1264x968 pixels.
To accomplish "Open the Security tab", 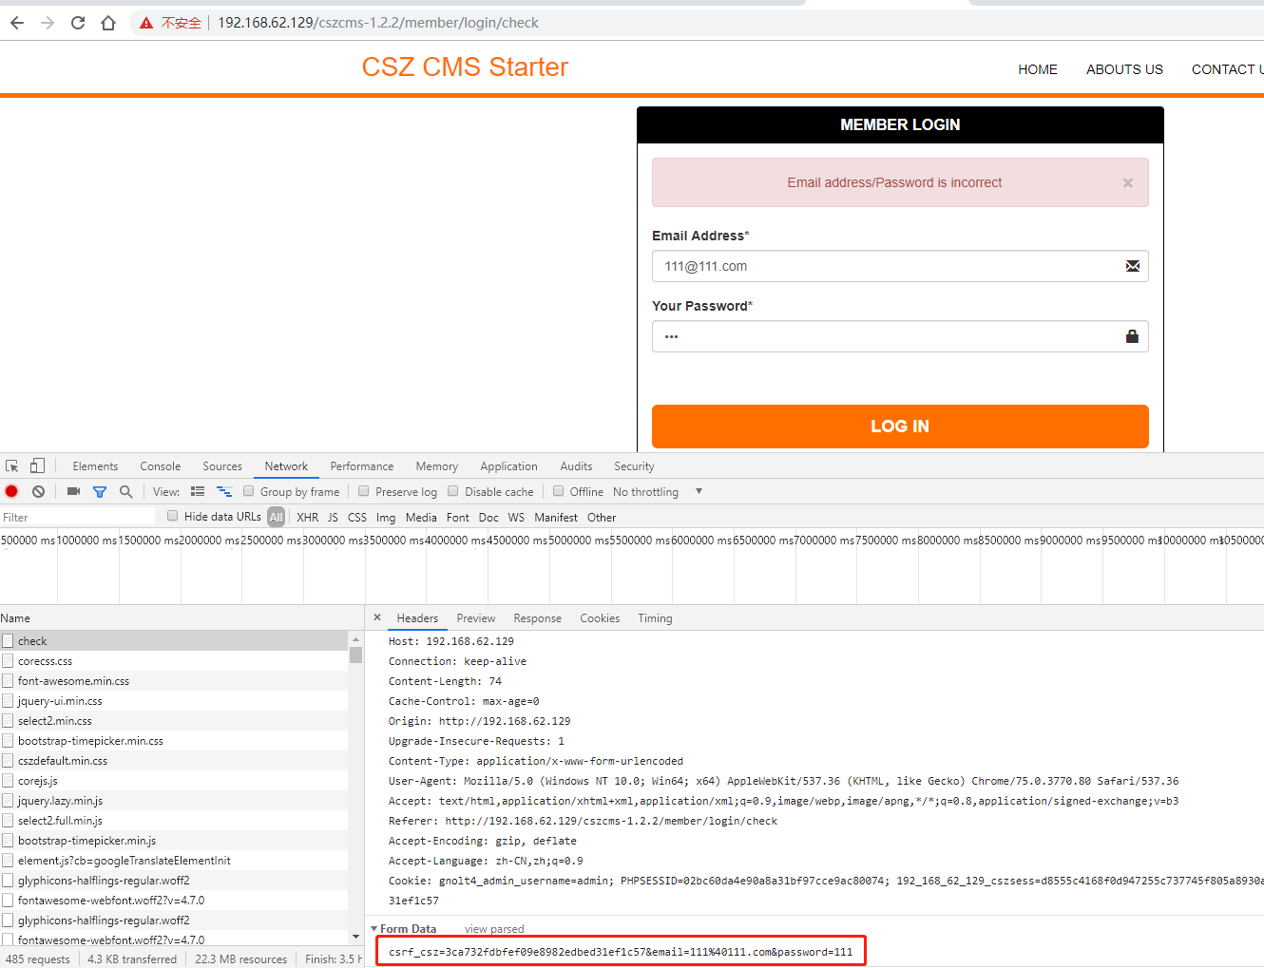I will click(634, 466).
